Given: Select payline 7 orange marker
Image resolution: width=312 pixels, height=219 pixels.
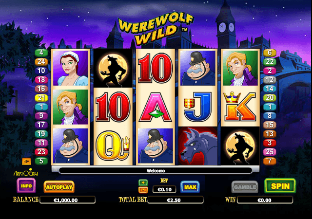Looking at the screenshot, I should pos(270,161).
